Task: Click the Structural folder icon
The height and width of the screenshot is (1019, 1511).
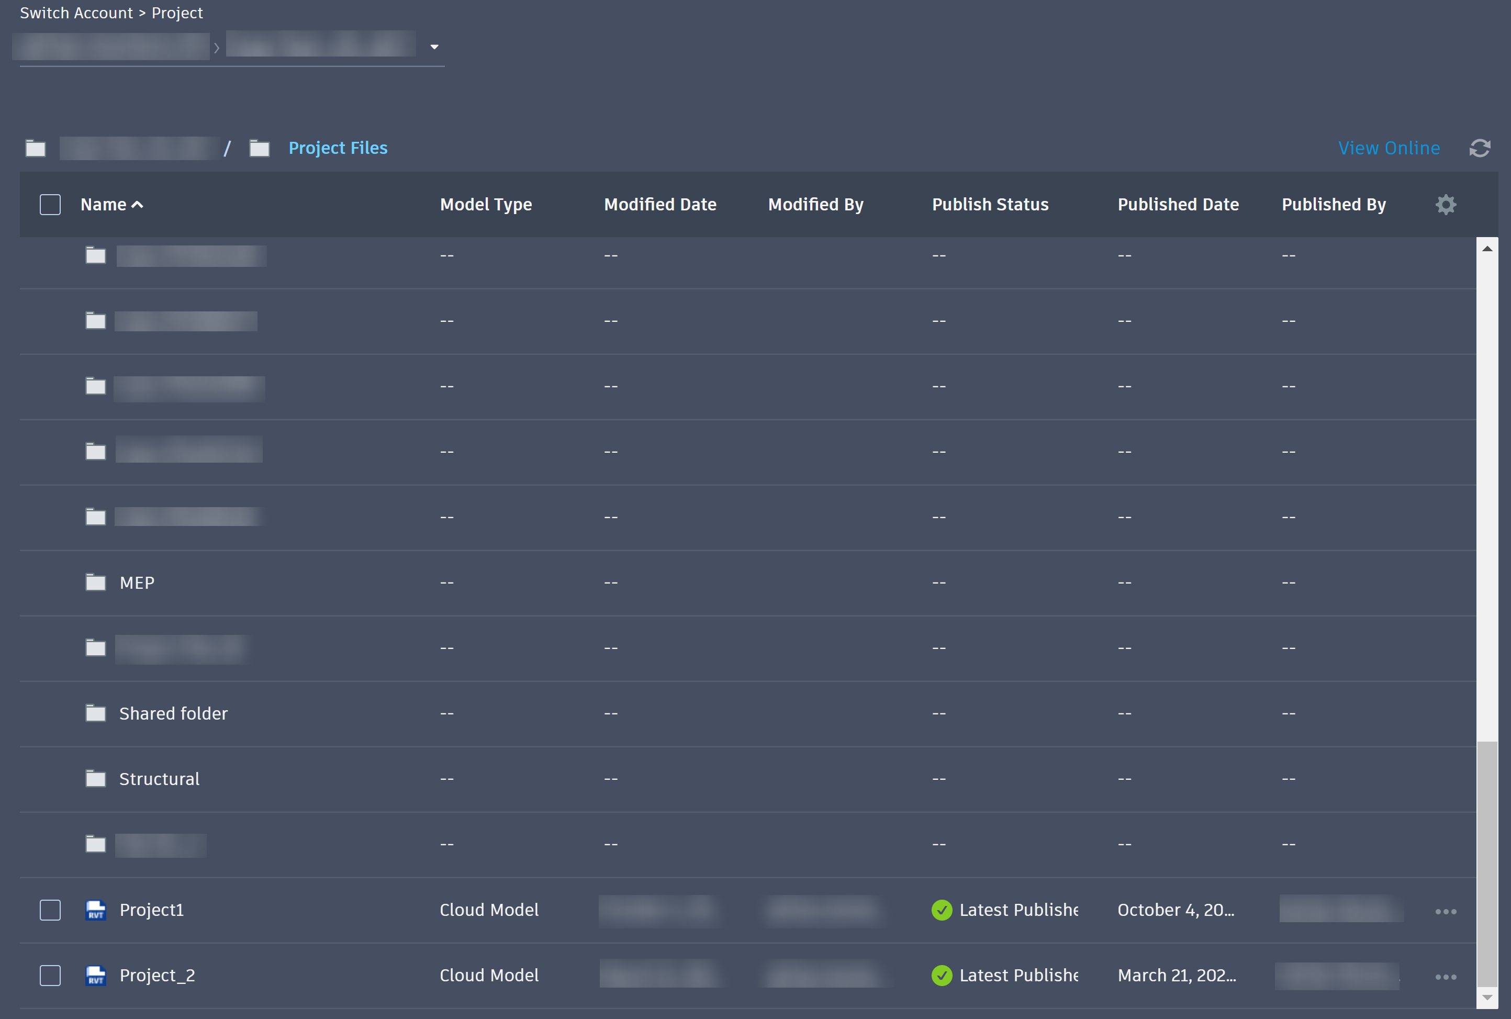Action: (x=96, y=779)
